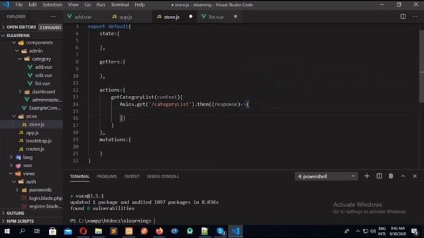Open Skype from taskbar

[221, 231]
